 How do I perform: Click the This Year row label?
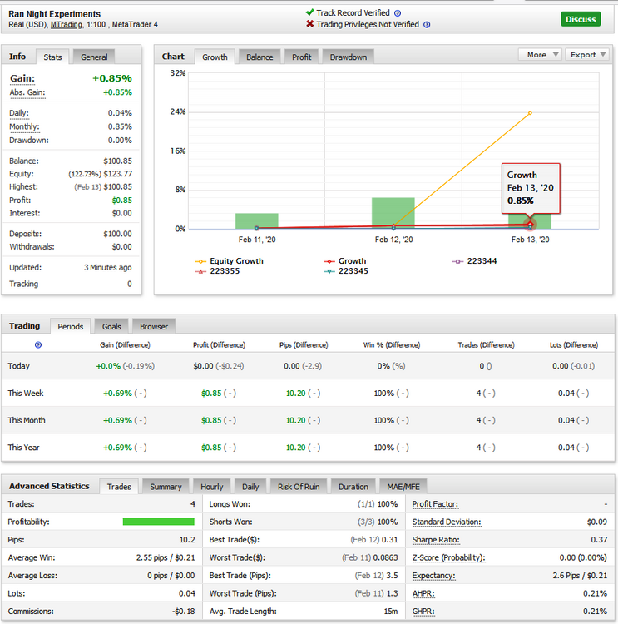point(23,448)
